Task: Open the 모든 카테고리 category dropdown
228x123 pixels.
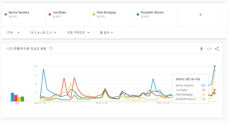Action: pos(78,33)
